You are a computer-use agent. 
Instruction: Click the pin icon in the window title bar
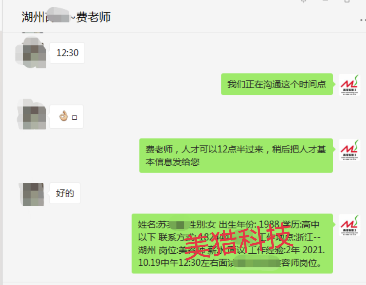(x=303, y=1)
